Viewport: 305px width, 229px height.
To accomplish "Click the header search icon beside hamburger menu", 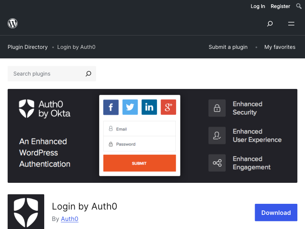I will 270,24.
